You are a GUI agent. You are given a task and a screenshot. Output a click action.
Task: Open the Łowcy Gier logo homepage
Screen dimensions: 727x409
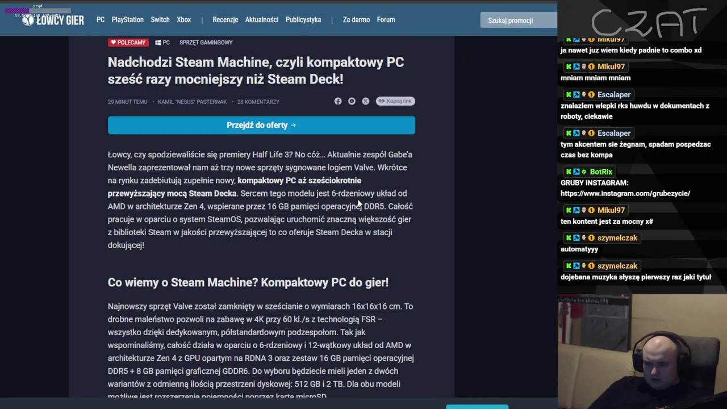pyautogui.click(x=53, y=20)
